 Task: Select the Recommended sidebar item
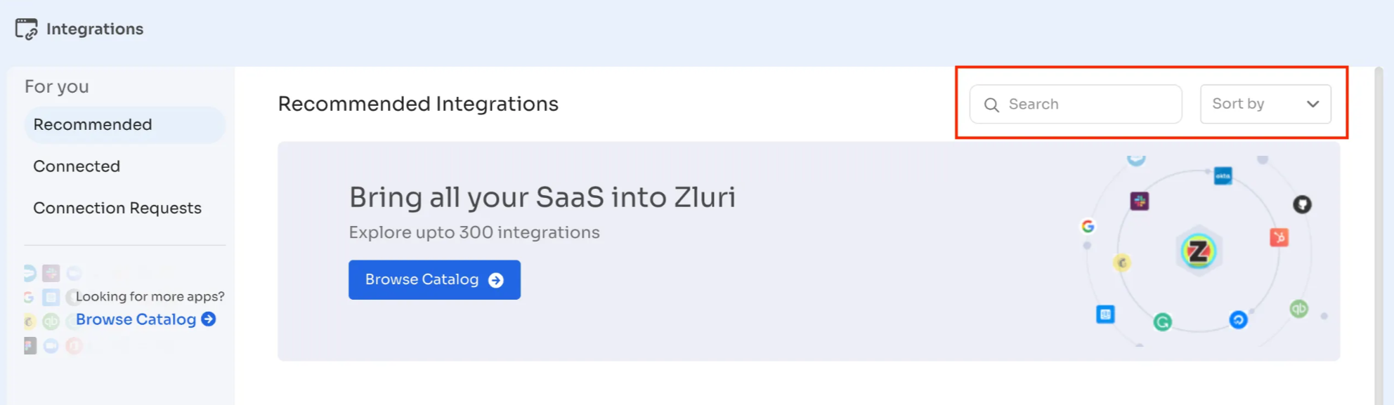pyautogui.click(x=93, y=125)
